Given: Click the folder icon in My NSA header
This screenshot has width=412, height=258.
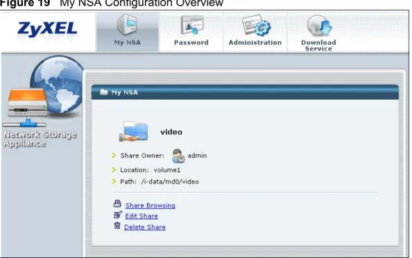Looking at the screenshot, I should [x=104, y=92].
